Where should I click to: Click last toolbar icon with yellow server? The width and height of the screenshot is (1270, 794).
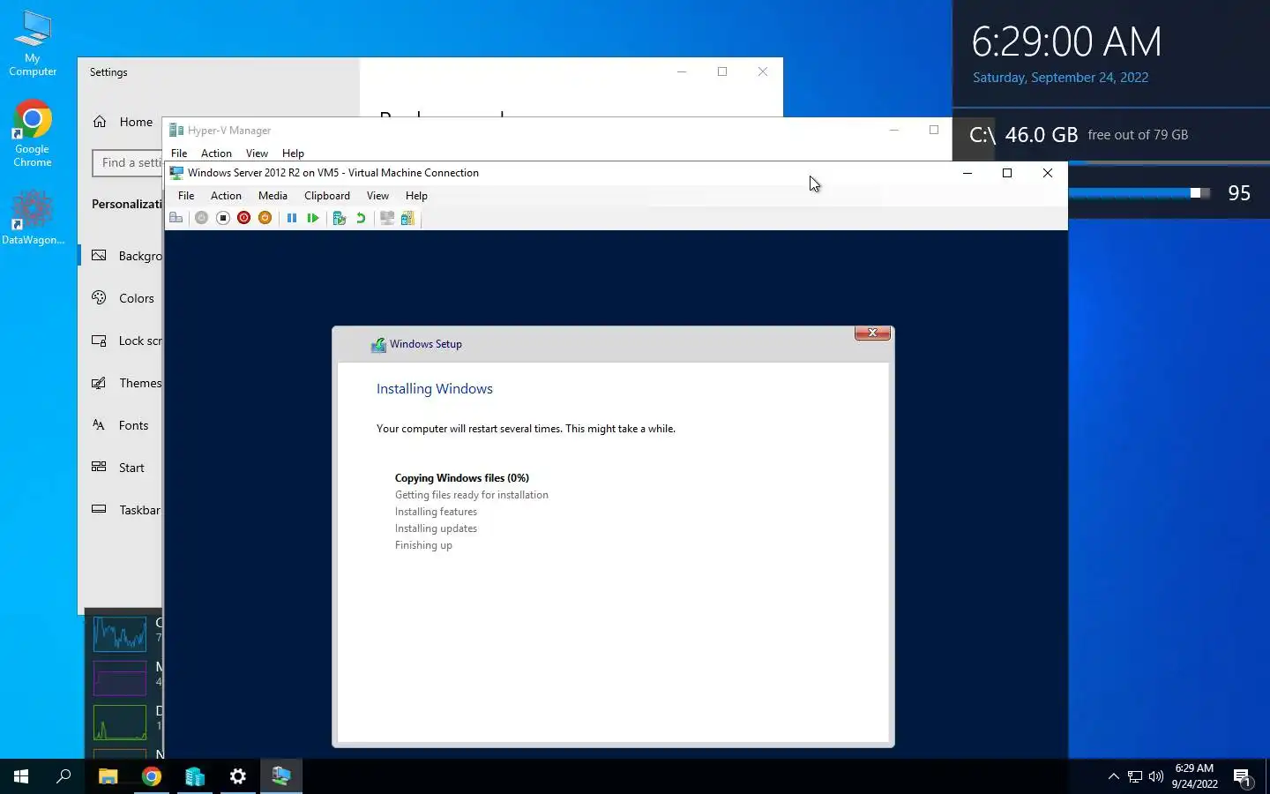pos(407,218)
